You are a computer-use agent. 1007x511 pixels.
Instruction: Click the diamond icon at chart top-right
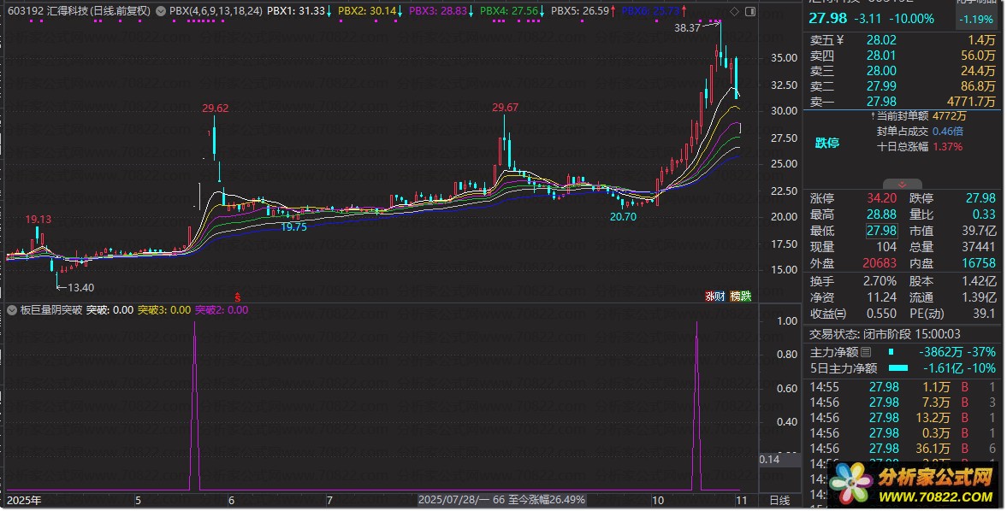pos(735,12)
